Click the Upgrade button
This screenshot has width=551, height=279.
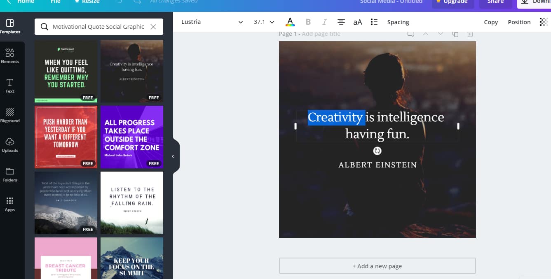click(x=453, y=2)
